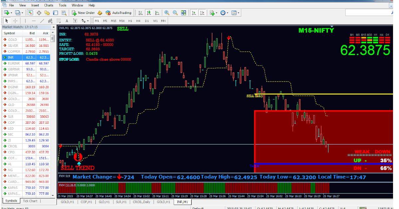Viewport: 399px width, 209px height.
Task: Switch to W1 timeframe
Action: click(155, 21)
